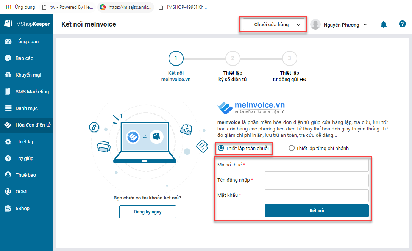
Task: Click the OCM swirl icon
Action: coord(8,191)
